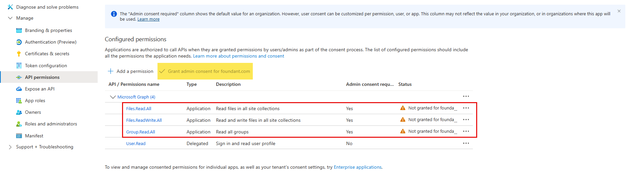The image size is (632, 178).
Task: Click the Certificates & secrets key icon
Action: (x=19, y=54)
